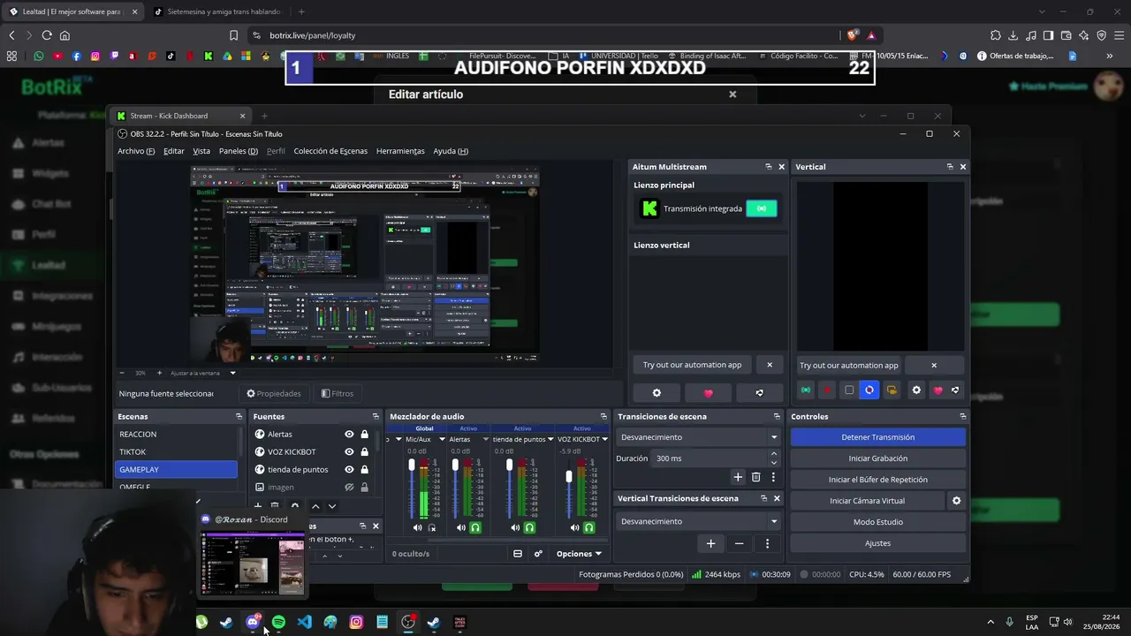Float the Mezclador de audio dock
Image resolution: width=1131 pixels, height=636 pixels.
(603, 416)
